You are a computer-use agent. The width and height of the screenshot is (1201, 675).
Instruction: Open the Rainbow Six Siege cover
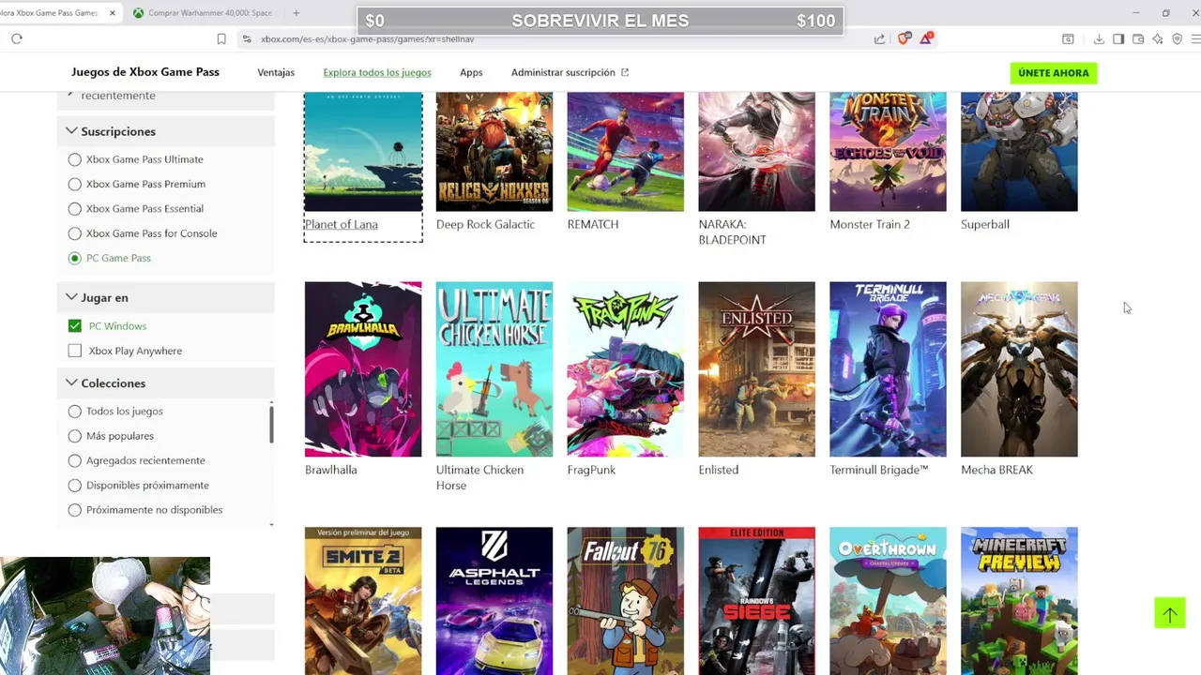(757, 601)
